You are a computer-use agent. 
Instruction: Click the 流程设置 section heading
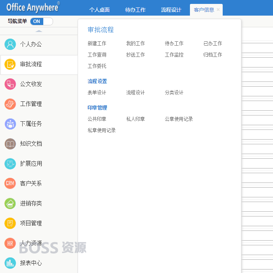click(x=97, y=81)
